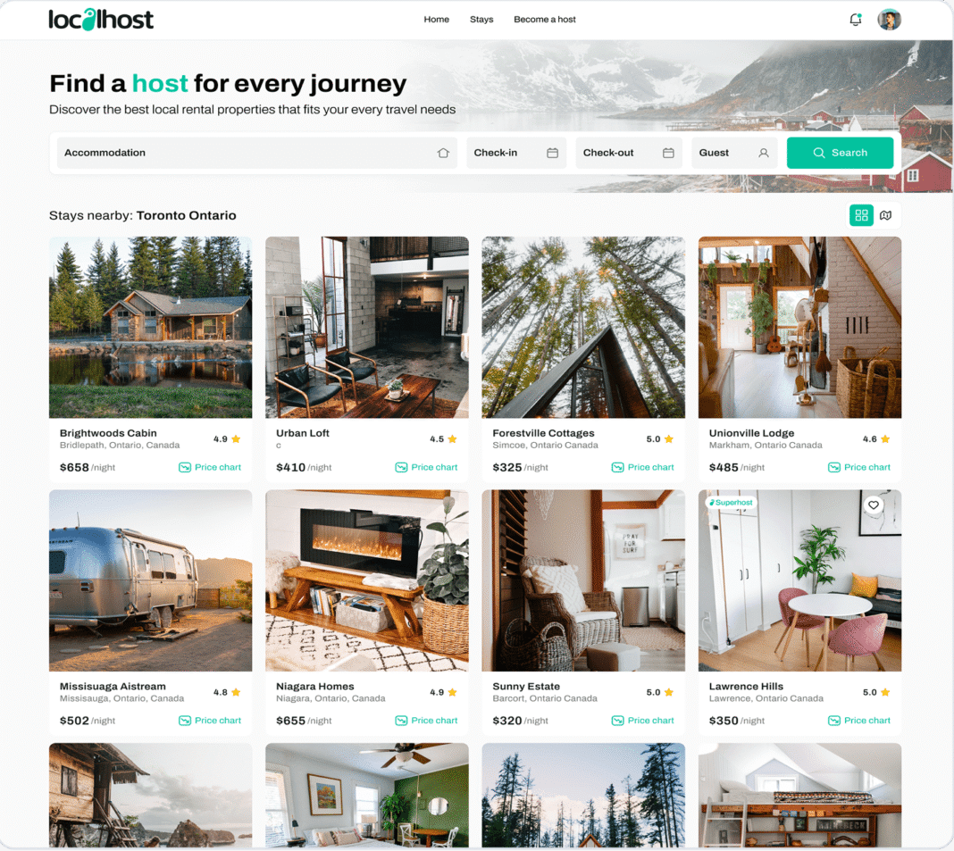Switch to map view
The image size is (954, 851).
coord(886,215)
